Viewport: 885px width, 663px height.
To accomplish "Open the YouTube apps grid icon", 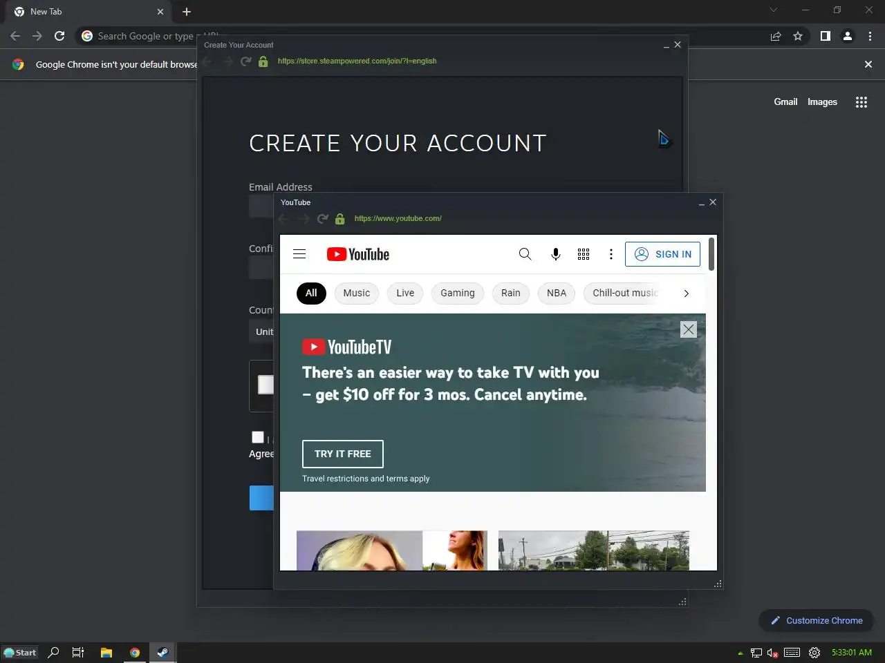I will coord(584,254).
